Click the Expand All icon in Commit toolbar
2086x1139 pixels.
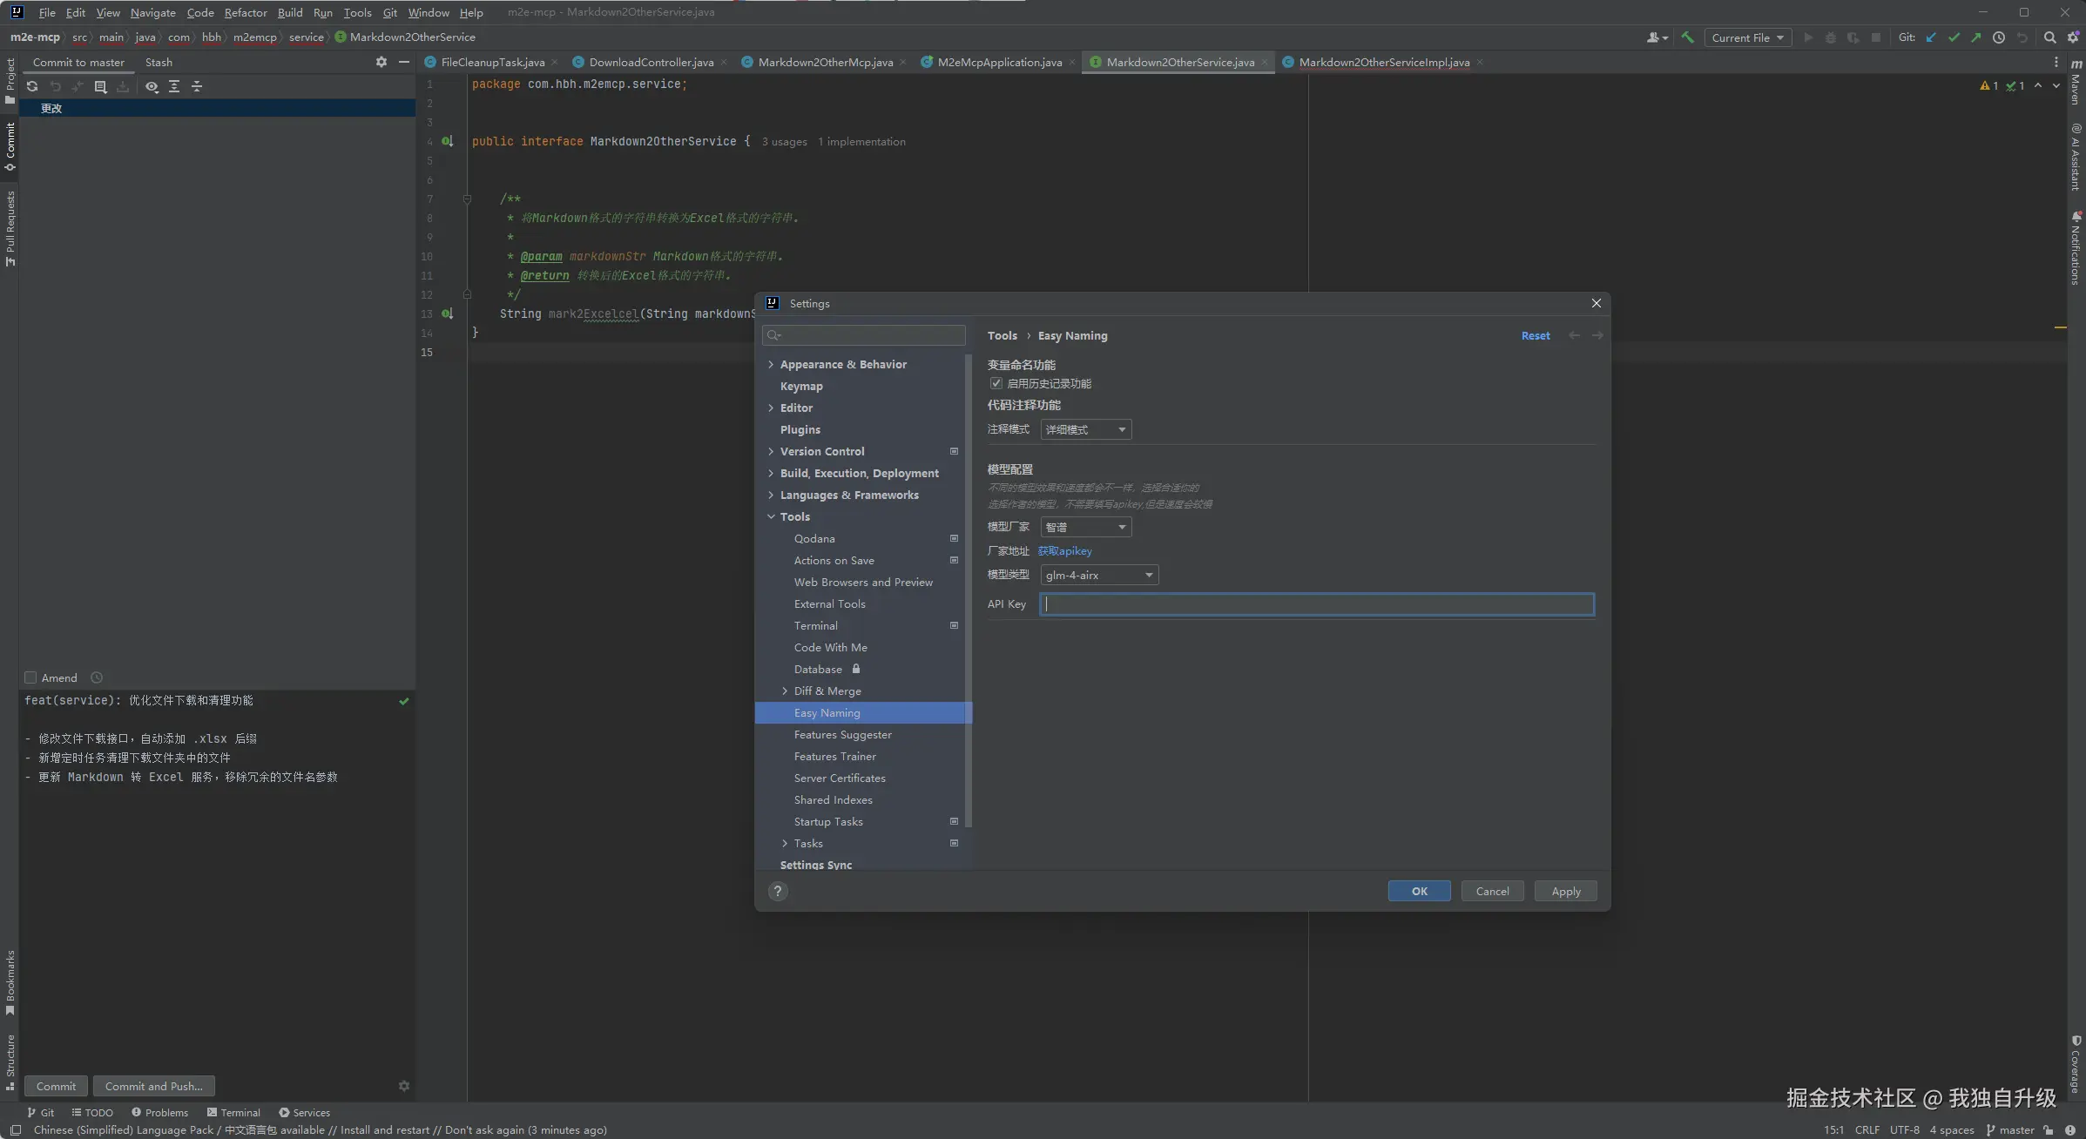click(x=174, y=86)
